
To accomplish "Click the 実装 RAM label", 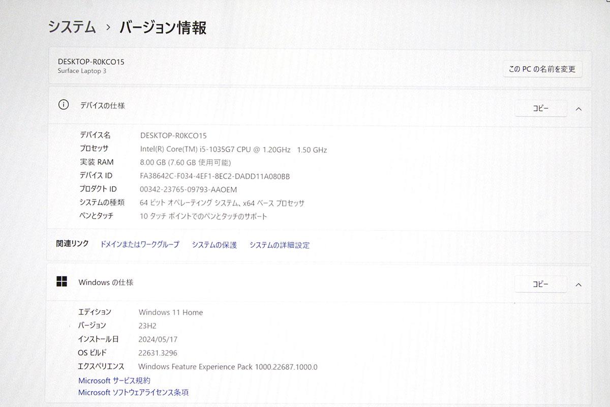I will [97, 162].
